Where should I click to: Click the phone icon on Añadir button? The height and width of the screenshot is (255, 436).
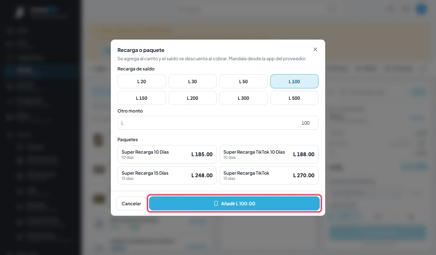[216, 203]
